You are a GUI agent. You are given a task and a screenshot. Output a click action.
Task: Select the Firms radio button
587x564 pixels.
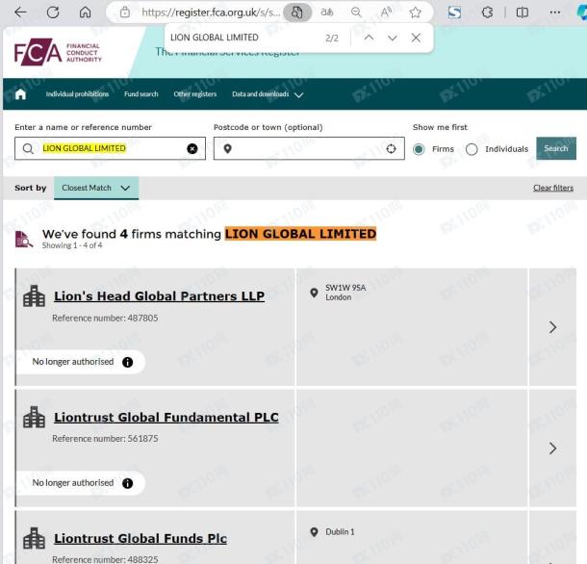pos(419,149)
